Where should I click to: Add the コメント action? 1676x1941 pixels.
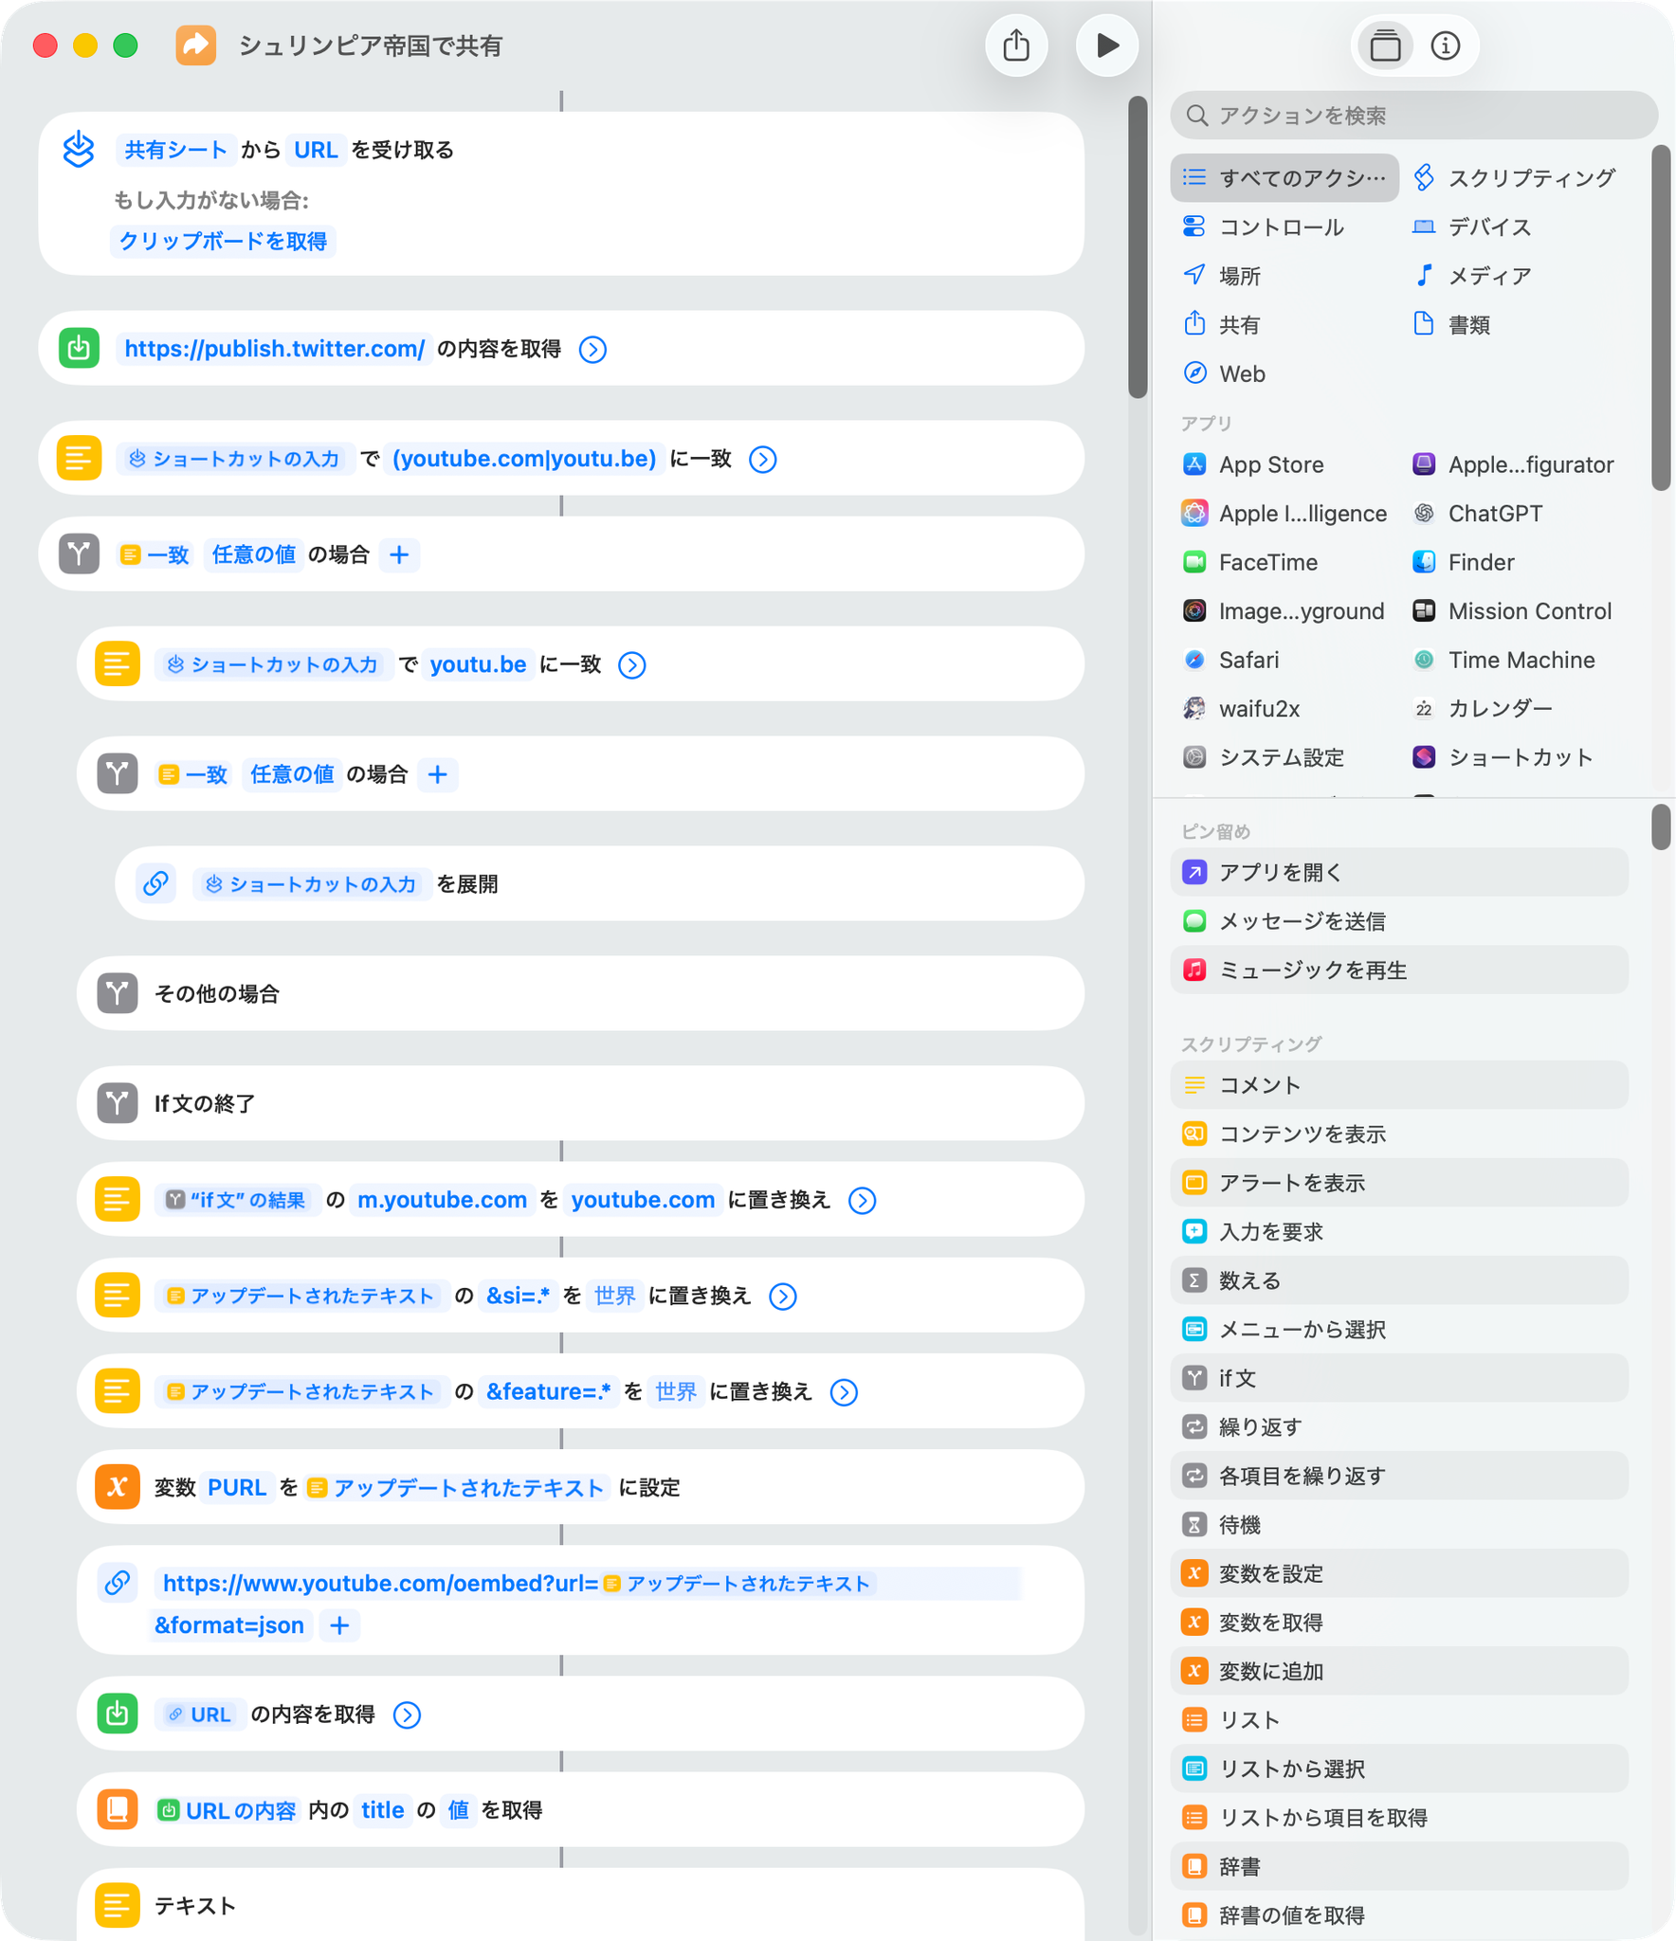1399,1085
